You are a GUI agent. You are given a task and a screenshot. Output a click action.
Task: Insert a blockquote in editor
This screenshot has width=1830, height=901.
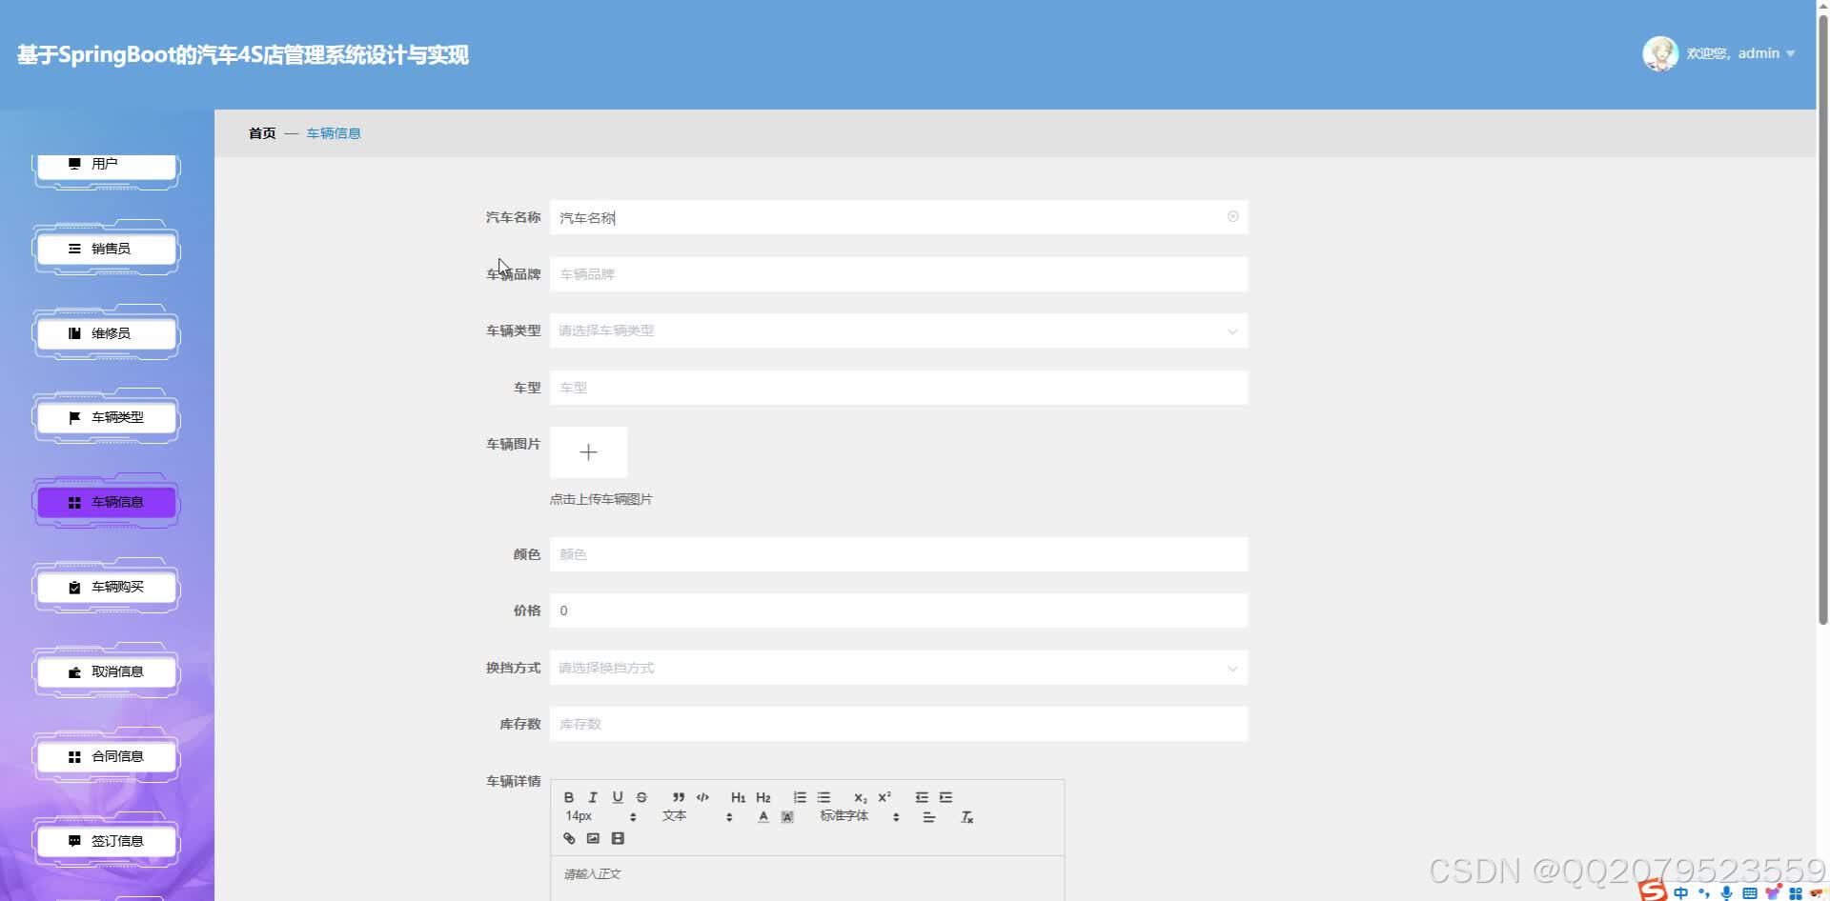679,797
